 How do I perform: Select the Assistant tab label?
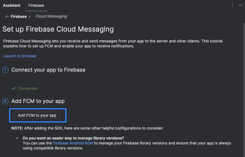click(11, 6)
